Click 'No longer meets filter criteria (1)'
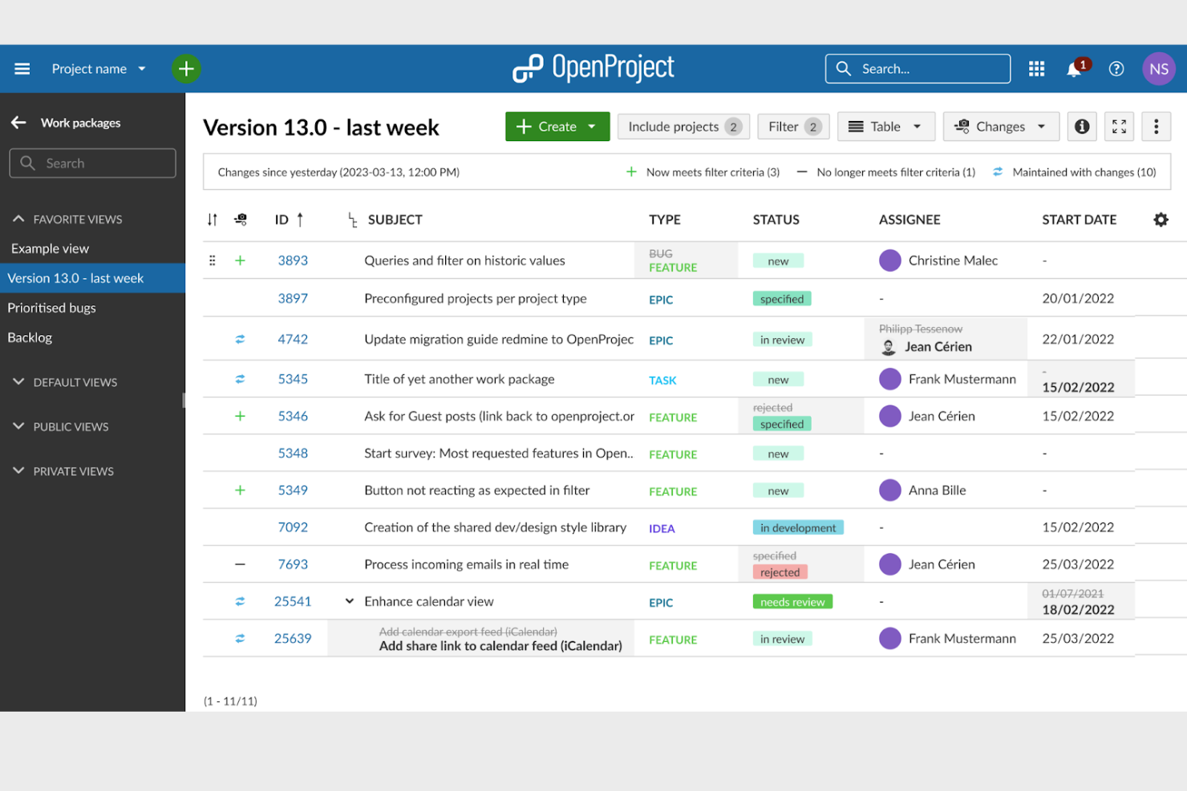Image resolution: width=1187 pixels, height=791 pixels. pyautogui.click(x=885, y=172)
